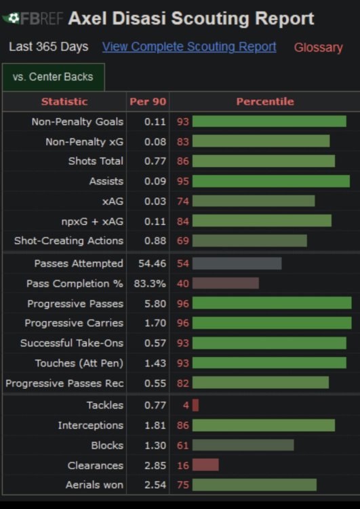Click the Passes Attempted gray bar

click(x=237, y=263)
